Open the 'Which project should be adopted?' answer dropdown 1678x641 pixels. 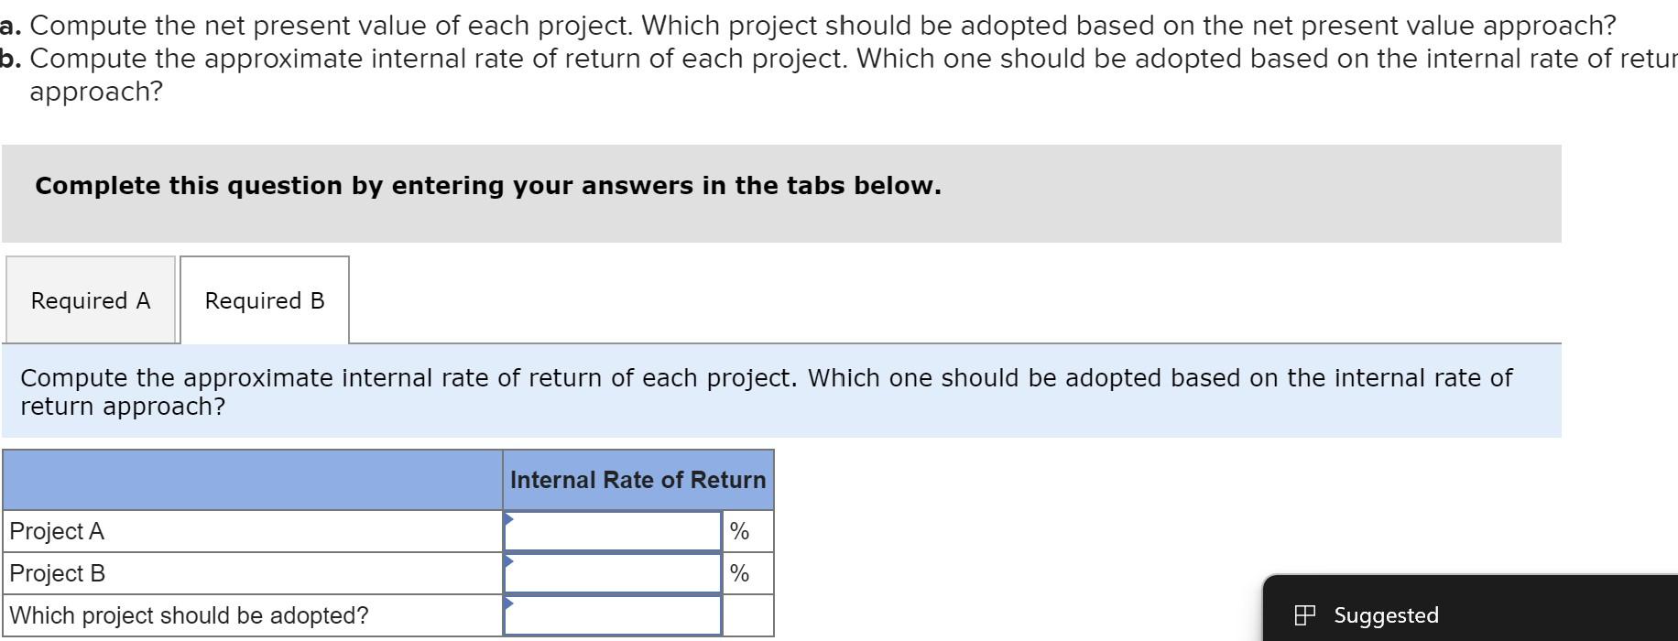pyautogui.click(x=612, y=615)
